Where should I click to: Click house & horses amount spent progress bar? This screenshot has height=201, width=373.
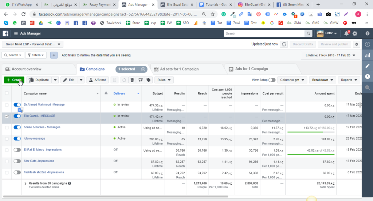tap(311, 132)
